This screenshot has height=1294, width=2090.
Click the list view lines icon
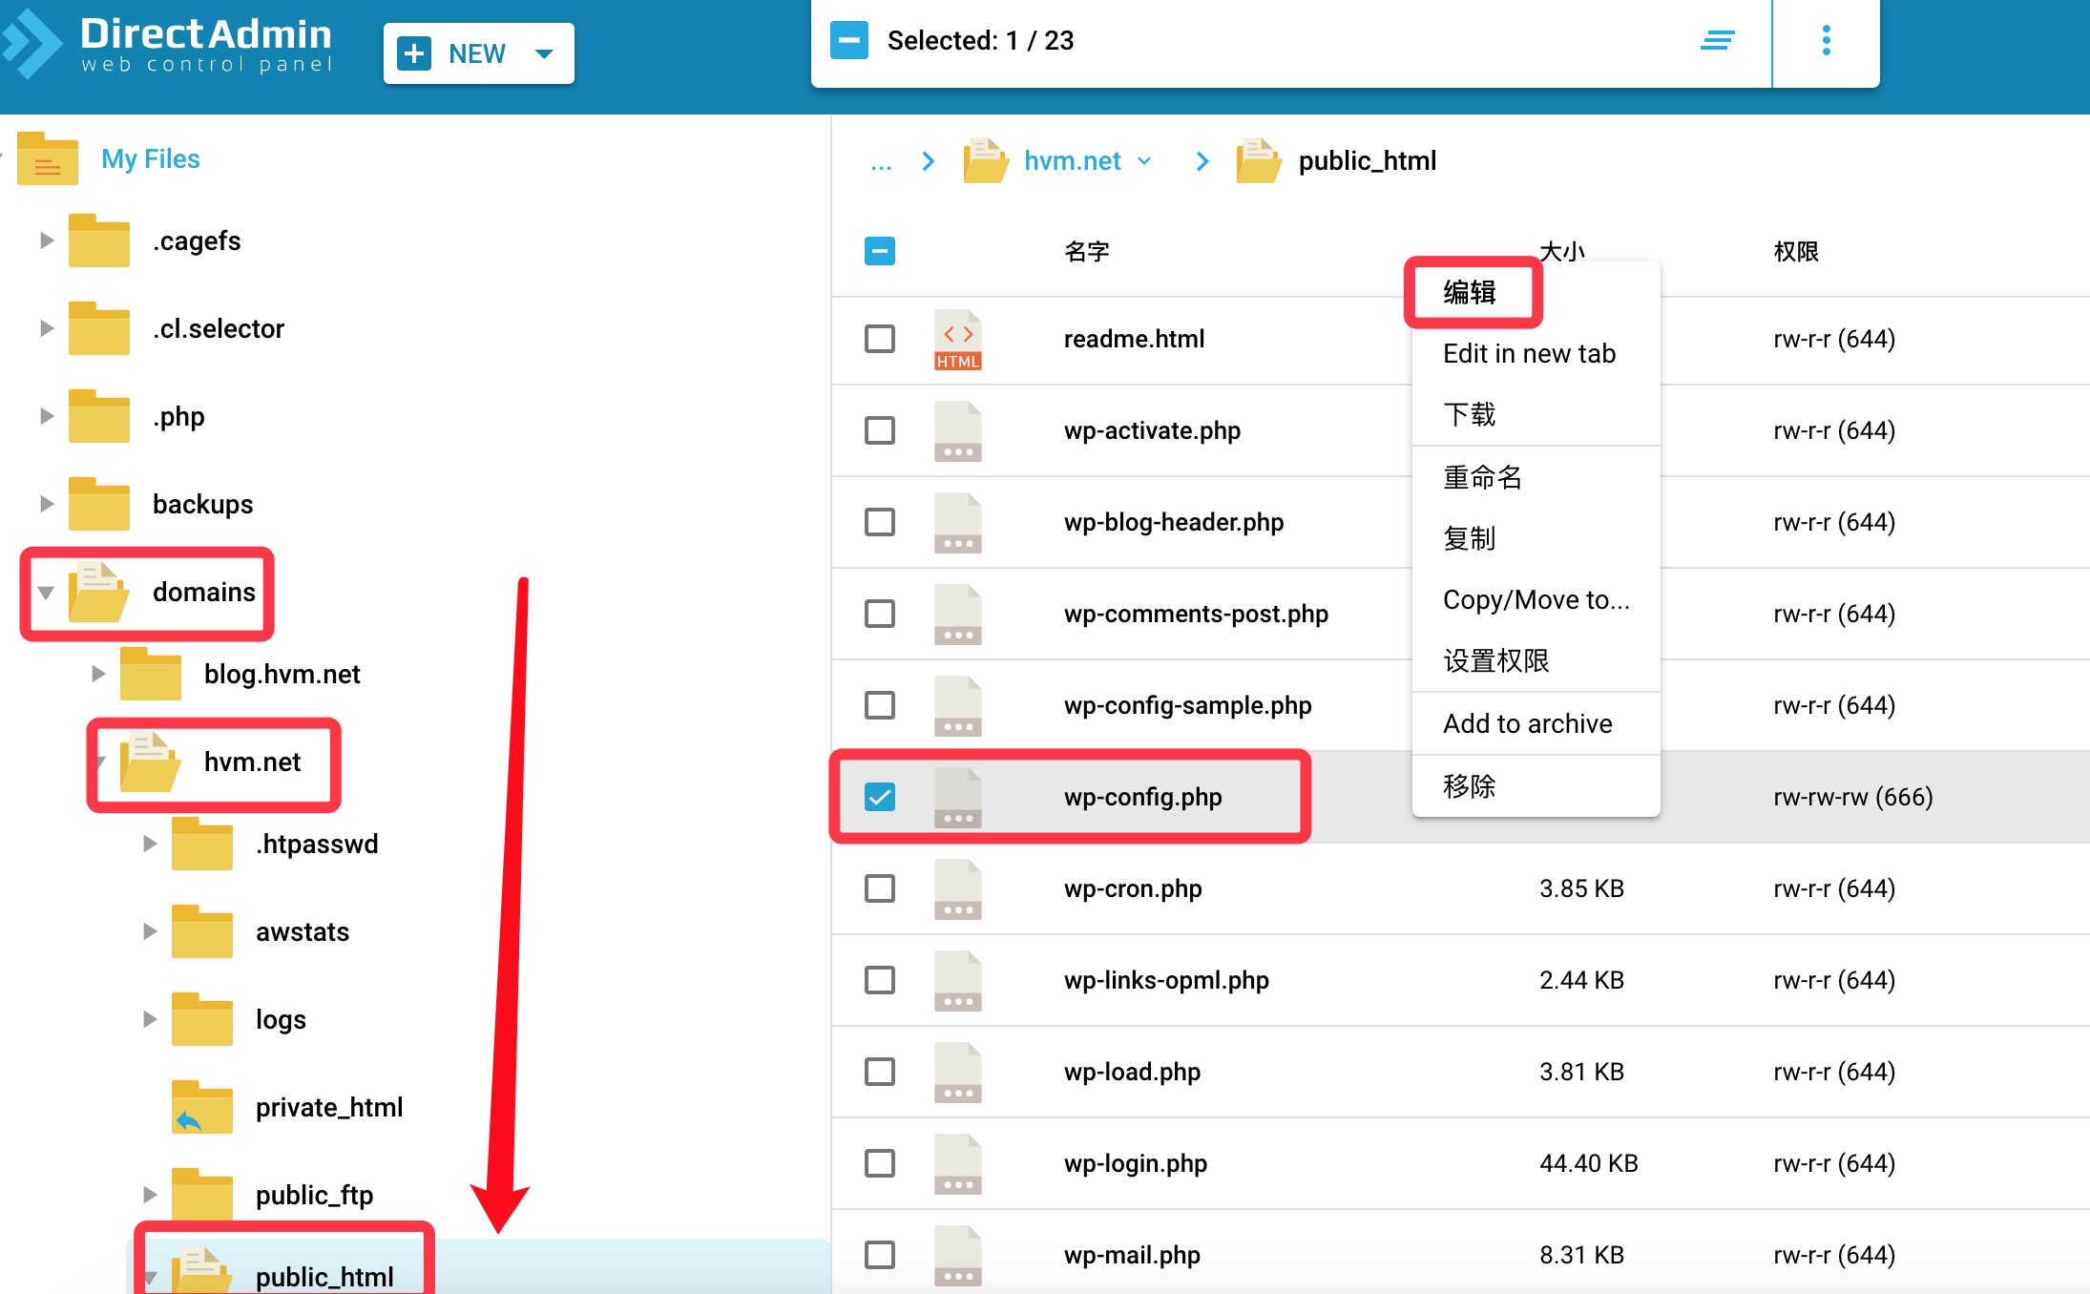[1717, 41]
